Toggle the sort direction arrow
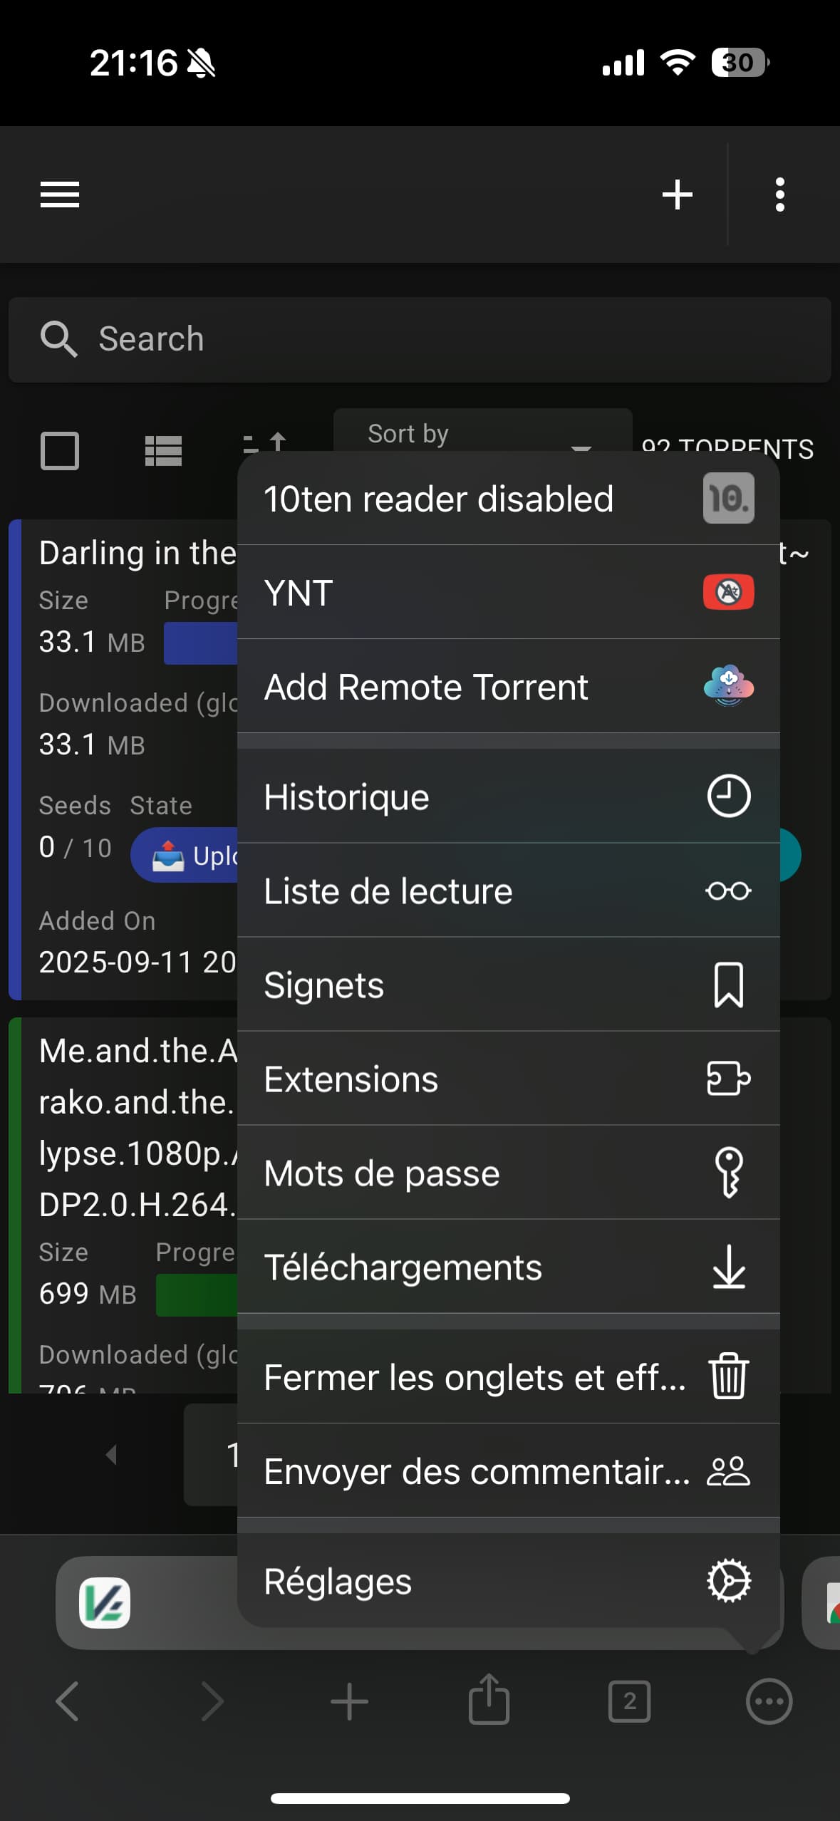The height and width of the screenshot is (1821, 840). (265, 443)
